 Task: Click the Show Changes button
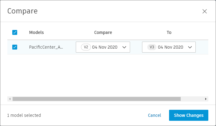tap(189, 115)
